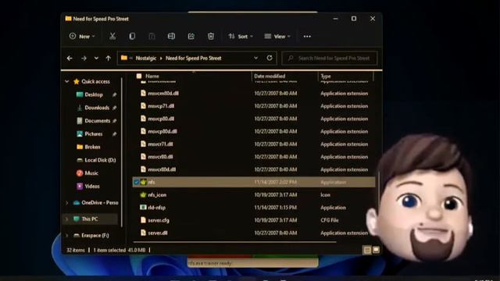Sort by the Type column header

tap(326, 76)
